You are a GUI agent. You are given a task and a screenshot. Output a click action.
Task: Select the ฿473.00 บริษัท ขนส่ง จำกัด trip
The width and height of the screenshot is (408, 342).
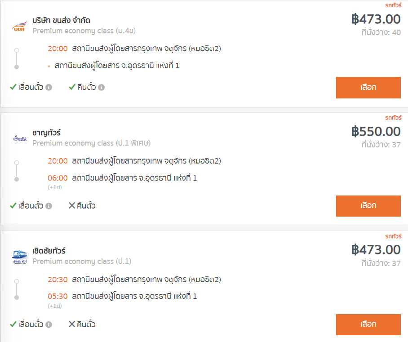pos(368,88)
